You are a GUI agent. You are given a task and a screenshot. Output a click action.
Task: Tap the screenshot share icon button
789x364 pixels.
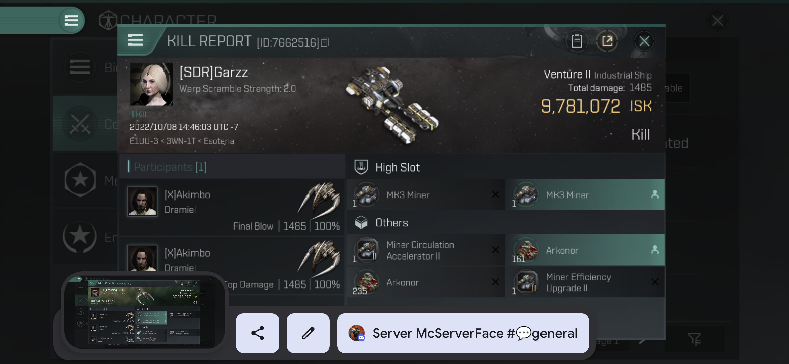tap(258, 333)
